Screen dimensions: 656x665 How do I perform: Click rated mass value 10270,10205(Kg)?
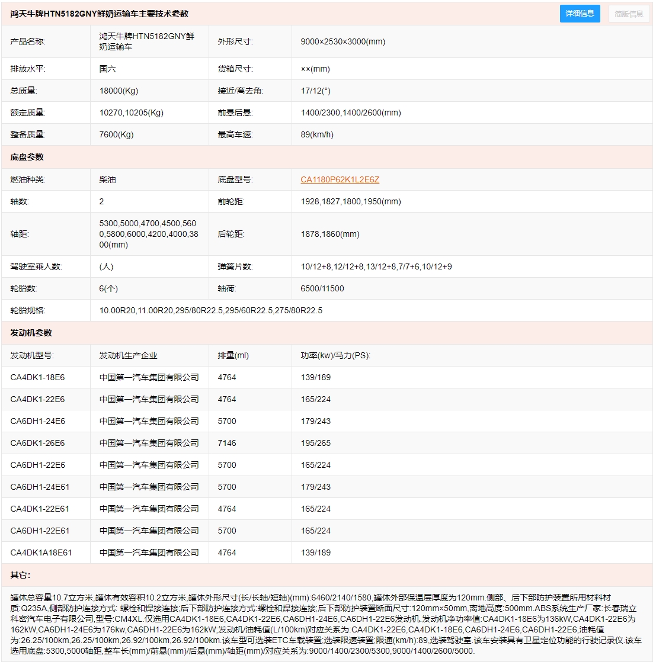[x=131, y=113]
